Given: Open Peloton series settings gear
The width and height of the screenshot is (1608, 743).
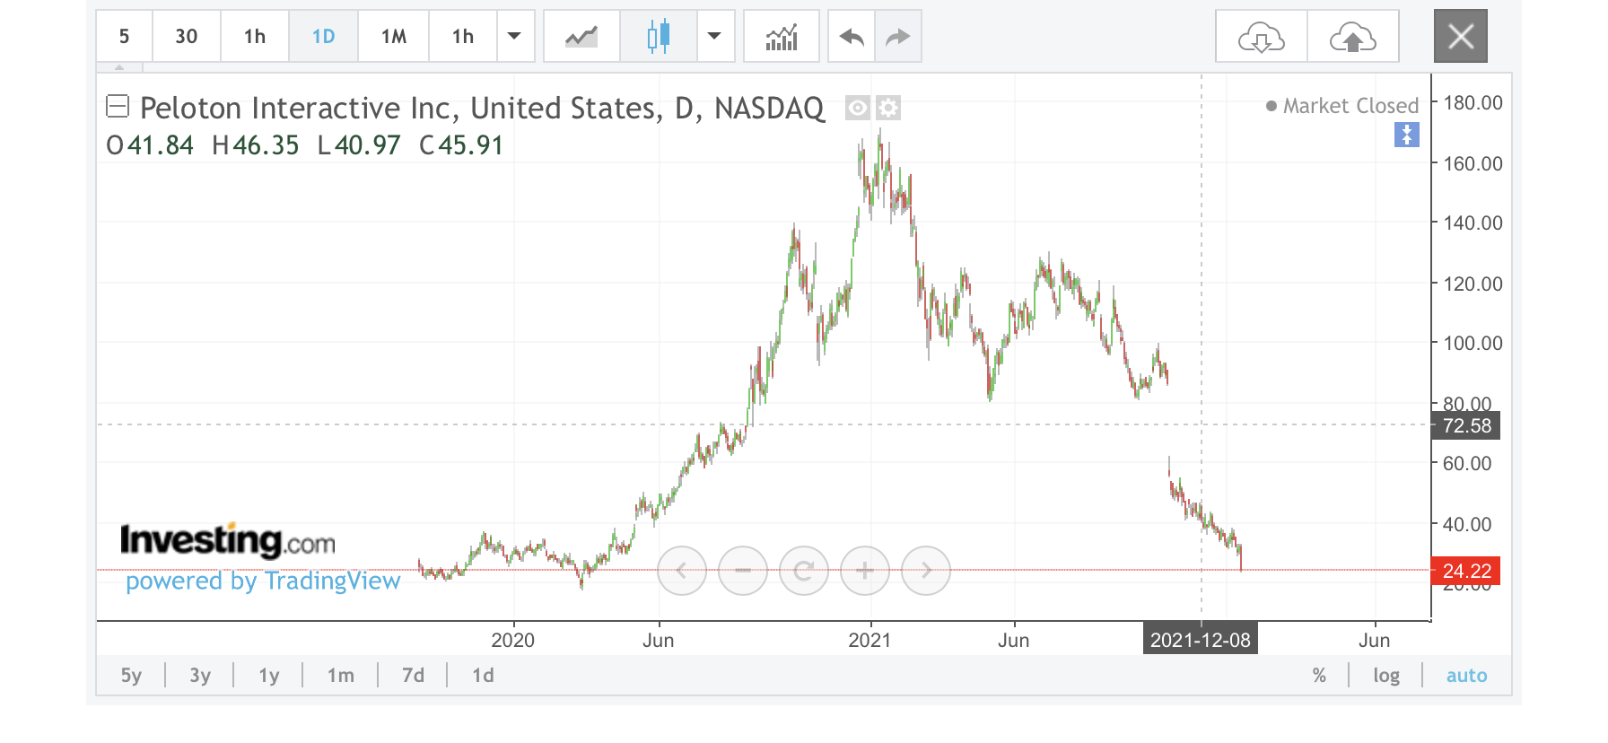Looking at the screenshot, I should 888,109.
